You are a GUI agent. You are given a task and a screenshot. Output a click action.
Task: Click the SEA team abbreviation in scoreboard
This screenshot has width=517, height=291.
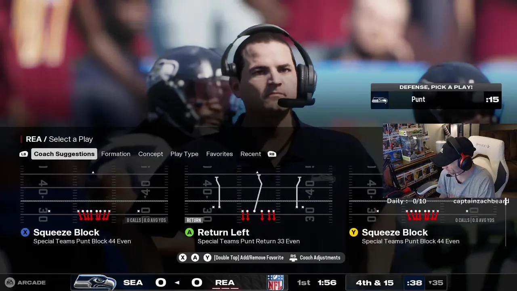click(x=133, y=283)
